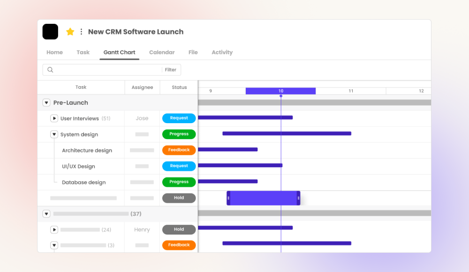Focus the task search field

click(112, 70)
